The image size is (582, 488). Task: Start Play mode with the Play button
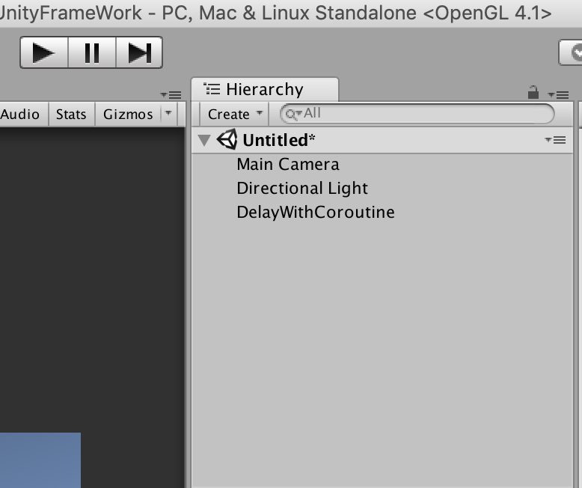pyautogui.click(x=44, y=52)
